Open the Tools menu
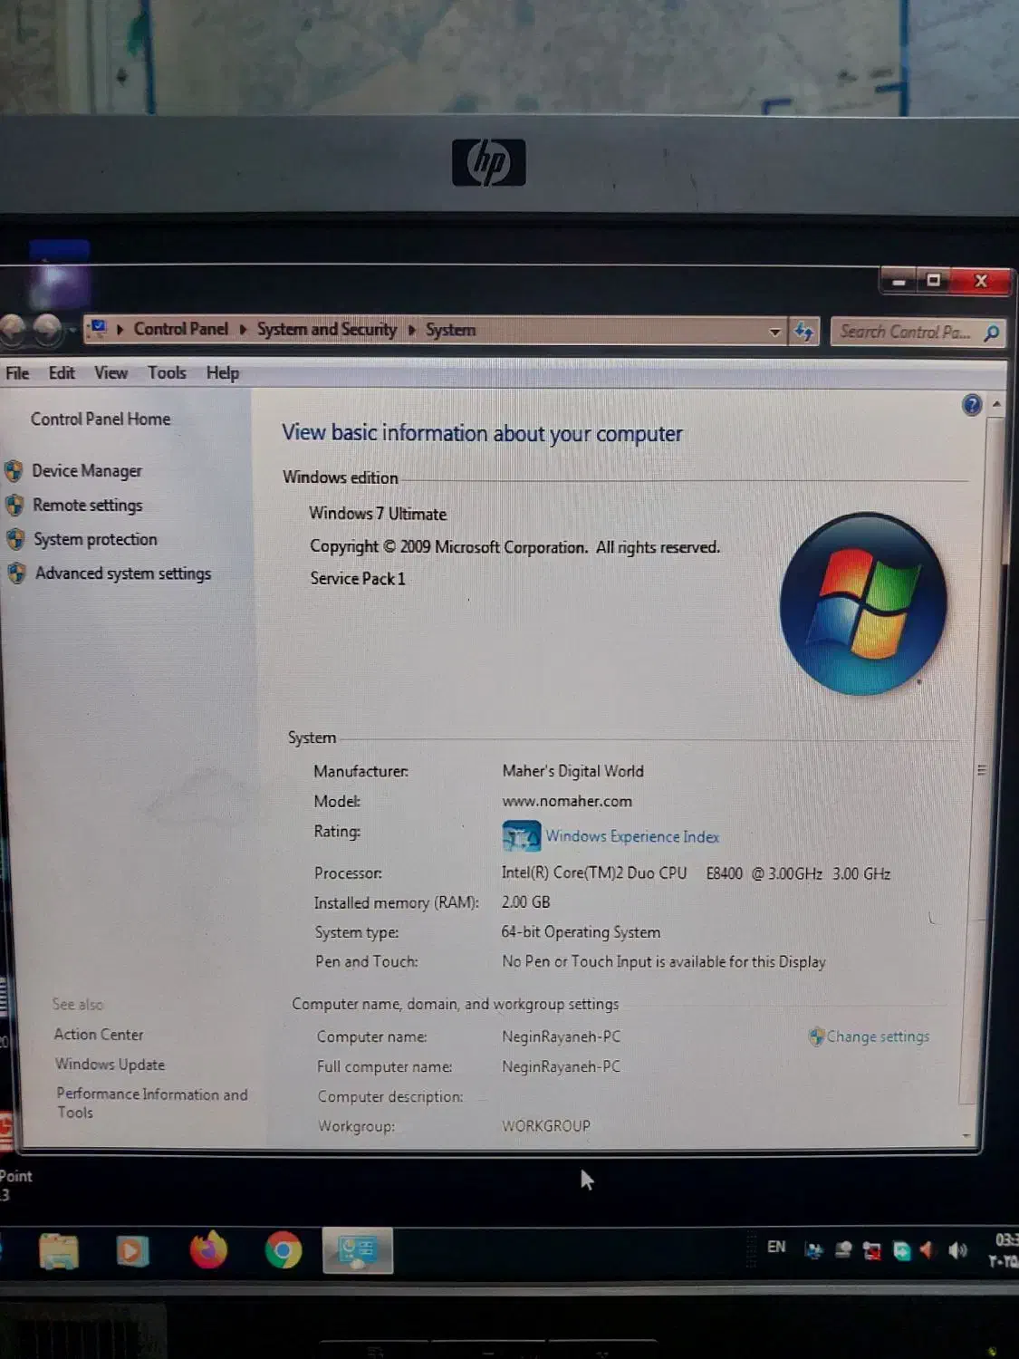 tap(167, 373)
